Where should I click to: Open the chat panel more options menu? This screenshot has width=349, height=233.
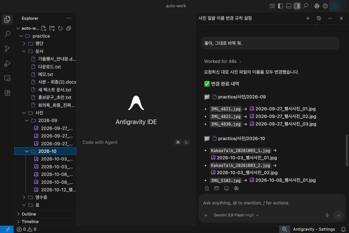[x=330, y=18]
